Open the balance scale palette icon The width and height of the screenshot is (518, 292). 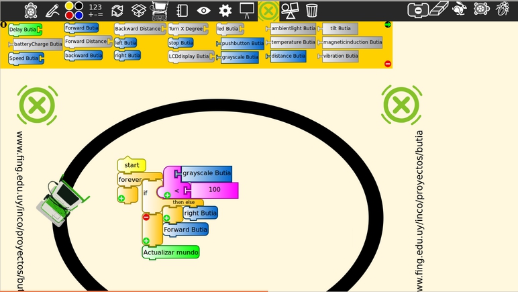coord(290,11)
